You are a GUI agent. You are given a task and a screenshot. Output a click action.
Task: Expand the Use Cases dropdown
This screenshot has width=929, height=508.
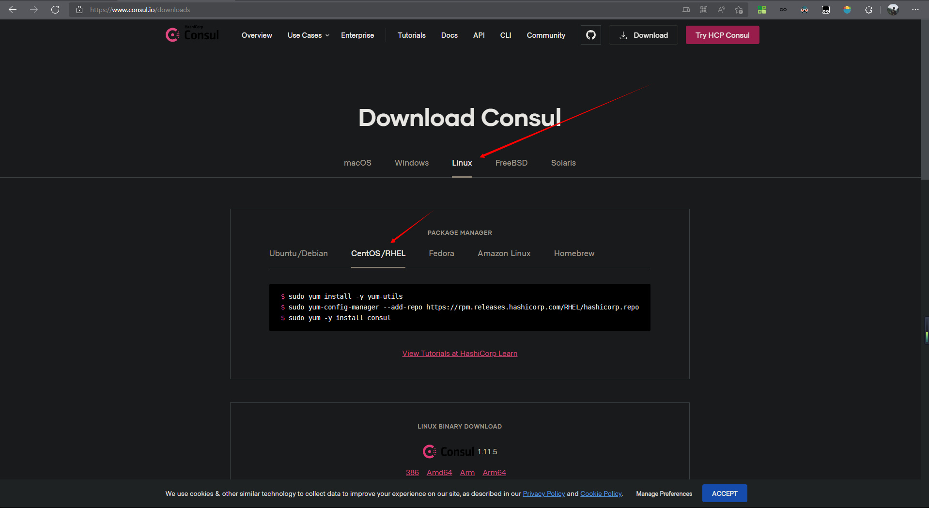coord(309,35)
